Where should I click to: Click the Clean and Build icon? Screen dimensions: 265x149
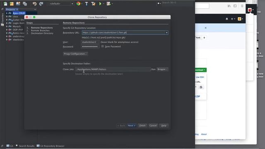93,4
